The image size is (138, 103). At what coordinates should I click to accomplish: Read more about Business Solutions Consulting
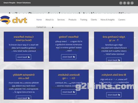(69, 92)
